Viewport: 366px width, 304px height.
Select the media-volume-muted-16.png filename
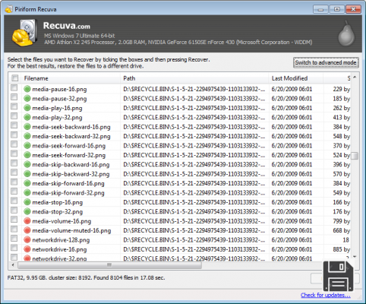pyautogui.click(x=71, y=230)
